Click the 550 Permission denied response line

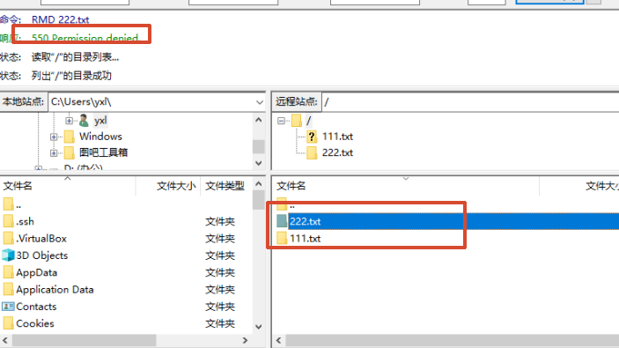pyautogui.click(x=85, y=38)
